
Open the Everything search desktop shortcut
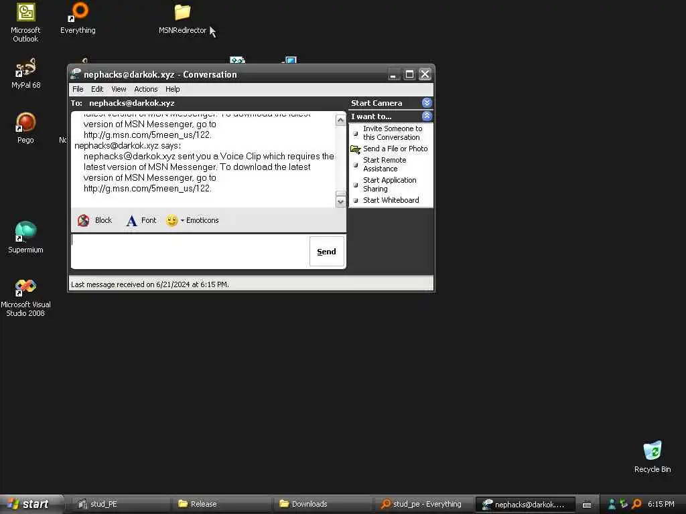[x=78, y=18]
